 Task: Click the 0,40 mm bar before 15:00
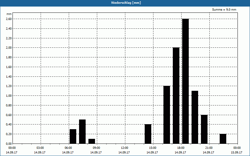point(148,134)
